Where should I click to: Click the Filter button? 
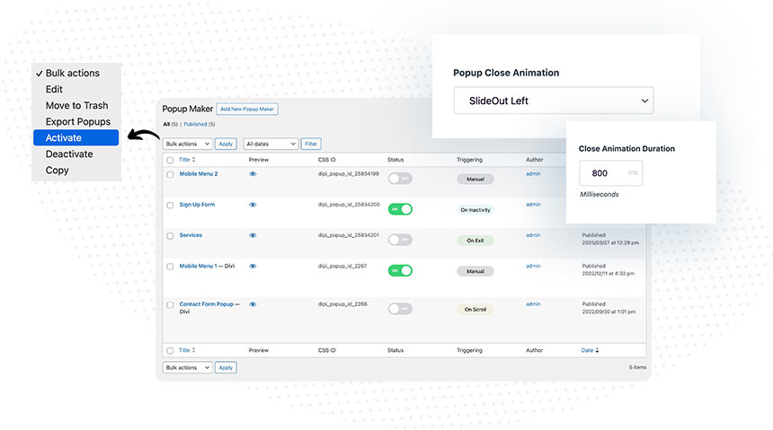point(311,144)
